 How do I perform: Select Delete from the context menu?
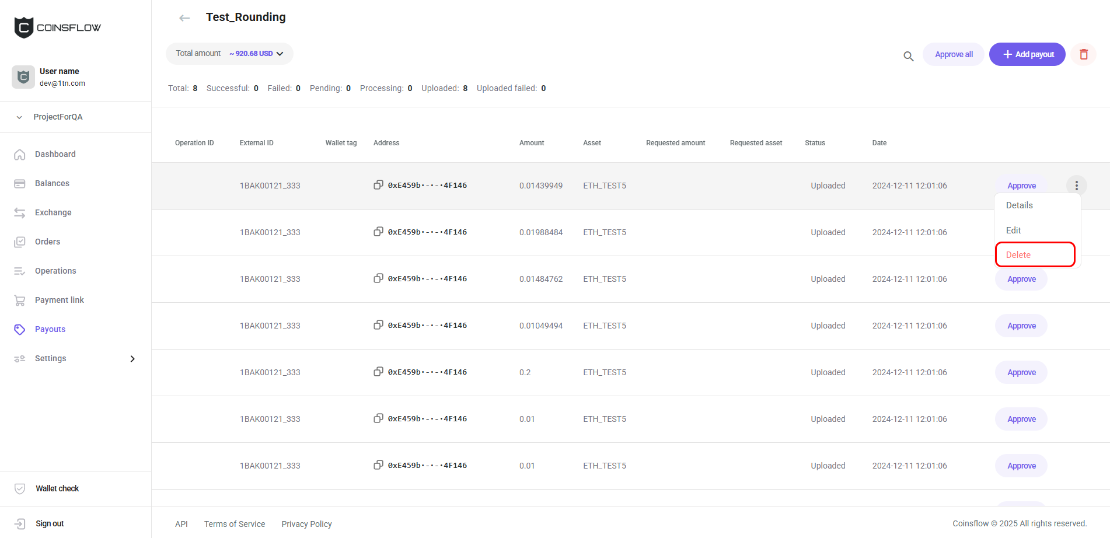pos(1018,255)
